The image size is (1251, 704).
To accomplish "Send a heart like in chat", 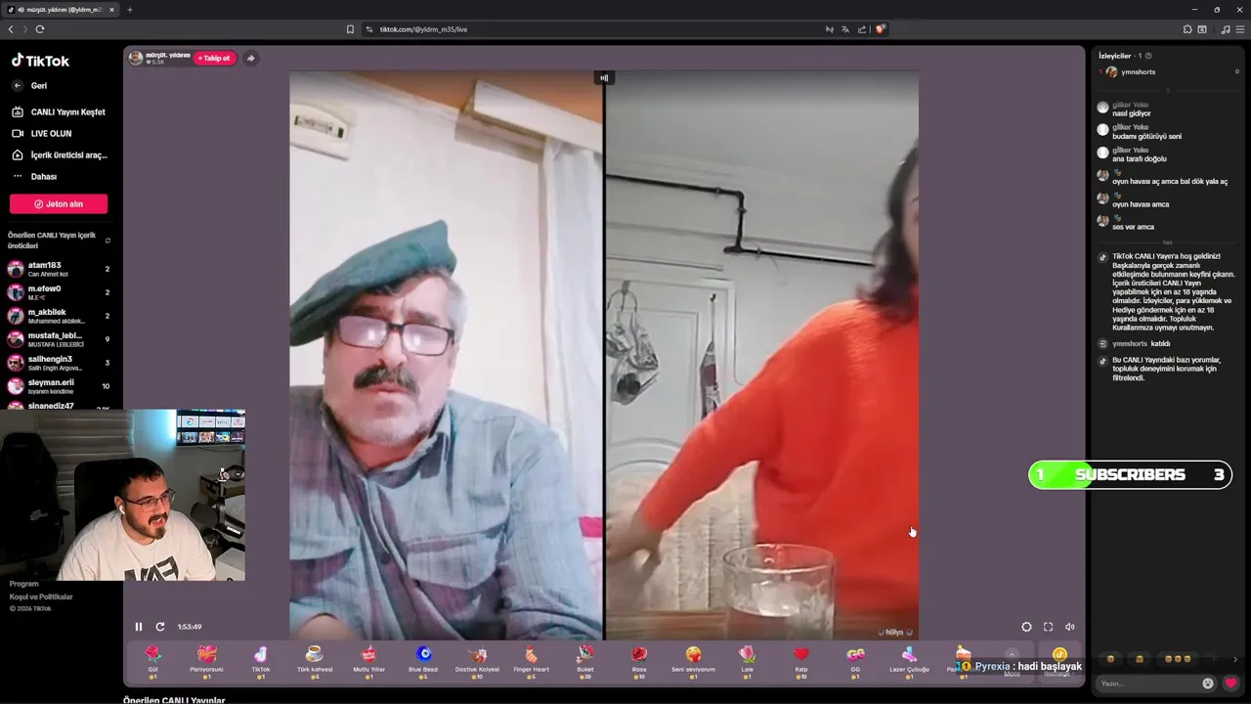I will tap(1230, 683).
